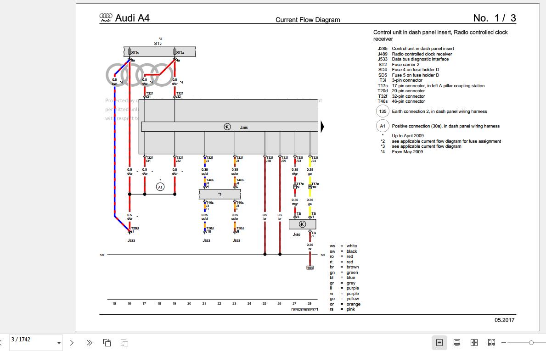Image resolution: width=546 pixels, height=351 pixels.
Task: Click legend entry 'ST2 Fuse carrier 2'
Action: (399, 64)
